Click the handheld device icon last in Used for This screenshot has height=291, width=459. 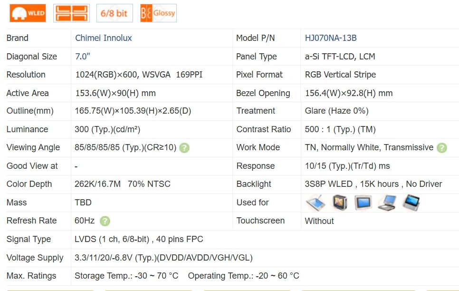tap(411, 203)
